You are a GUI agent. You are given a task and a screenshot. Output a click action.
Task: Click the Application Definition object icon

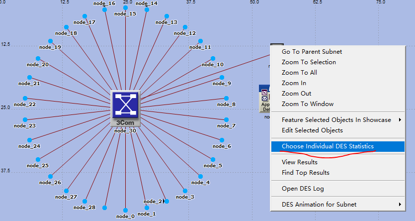[x=265, y=99]
